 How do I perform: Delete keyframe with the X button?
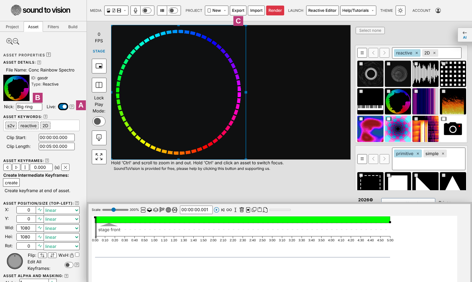click(x=66, y=167)
